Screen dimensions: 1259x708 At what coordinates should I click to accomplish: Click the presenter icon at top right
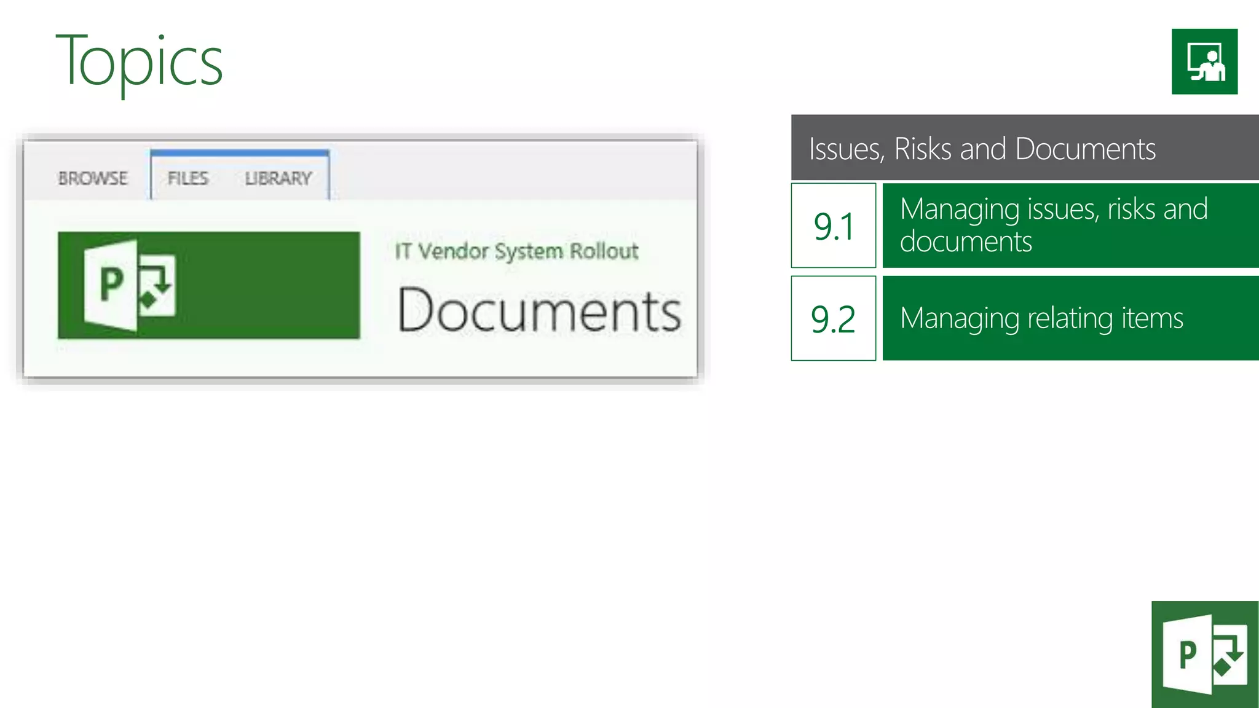pos(1204,61)
